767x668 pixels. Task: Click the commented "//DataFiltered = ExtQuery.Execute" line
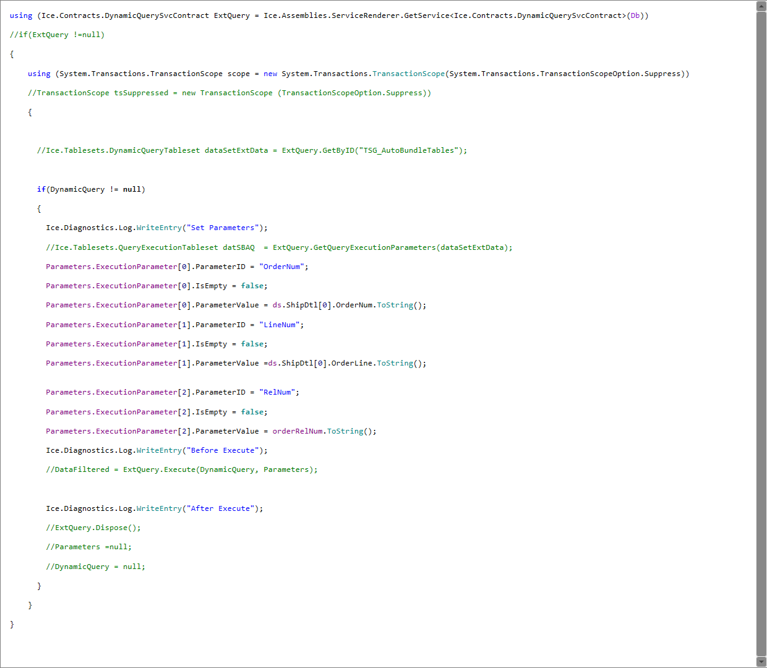point(182,469)
